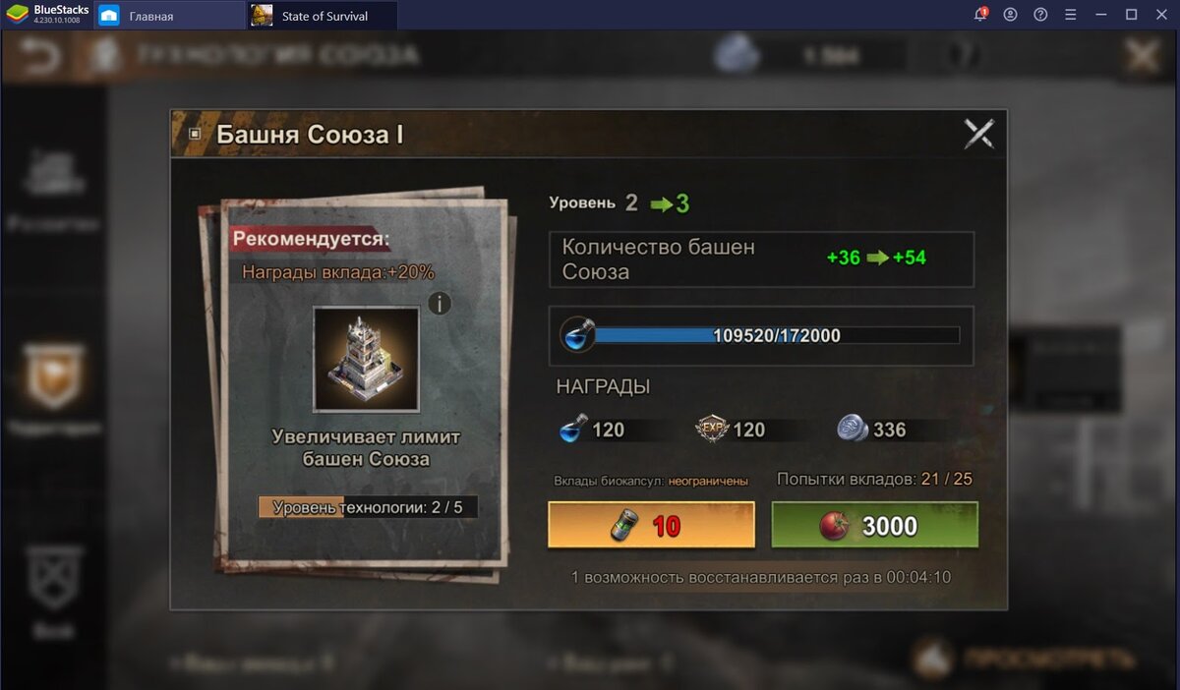
Task: Click the silver coin 336 reward icon
Action: pos(852,429)
